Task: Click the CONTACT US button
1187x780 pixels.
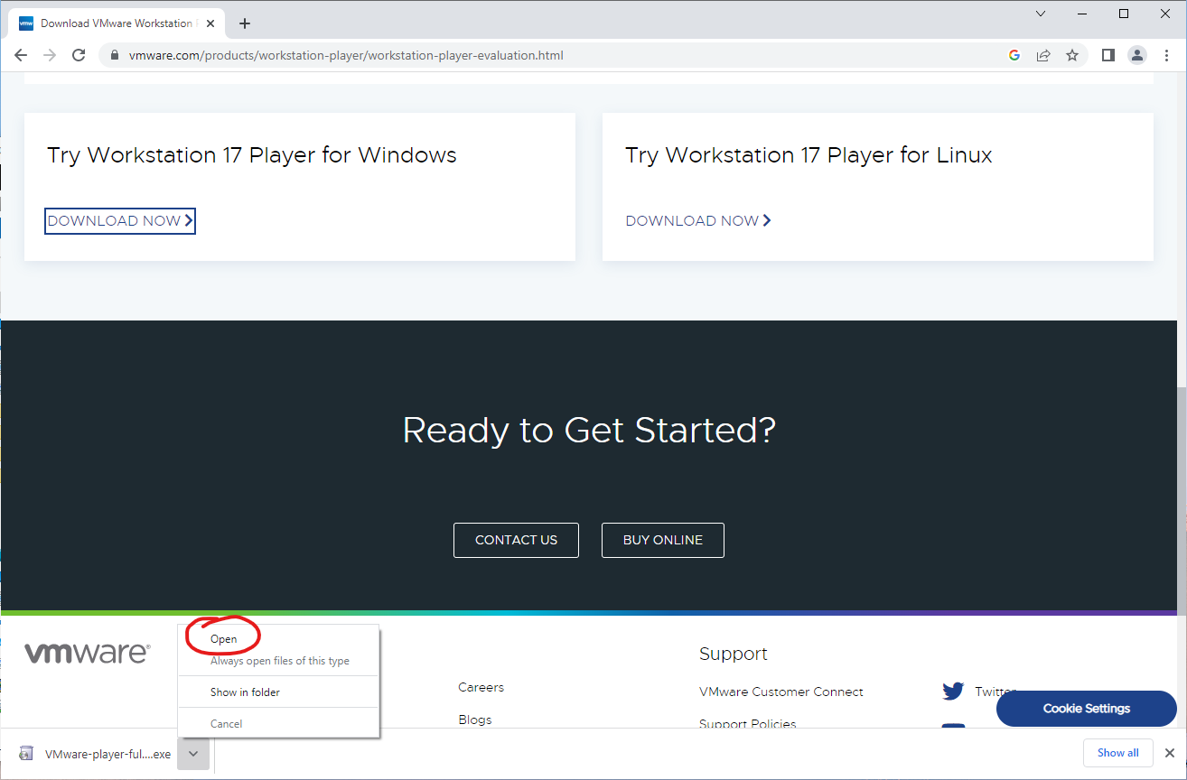Action: 516,540
